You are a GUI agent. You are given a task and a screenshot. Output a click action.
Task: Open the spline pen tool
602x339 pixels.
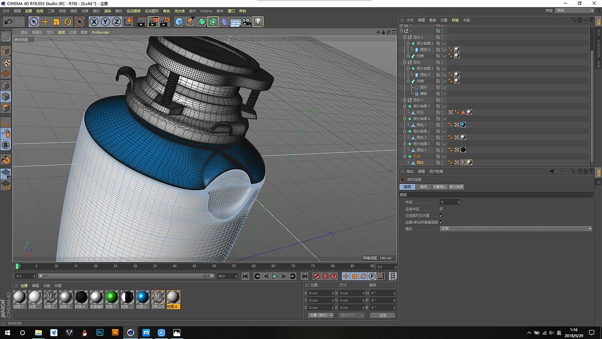tap(190, 22)
